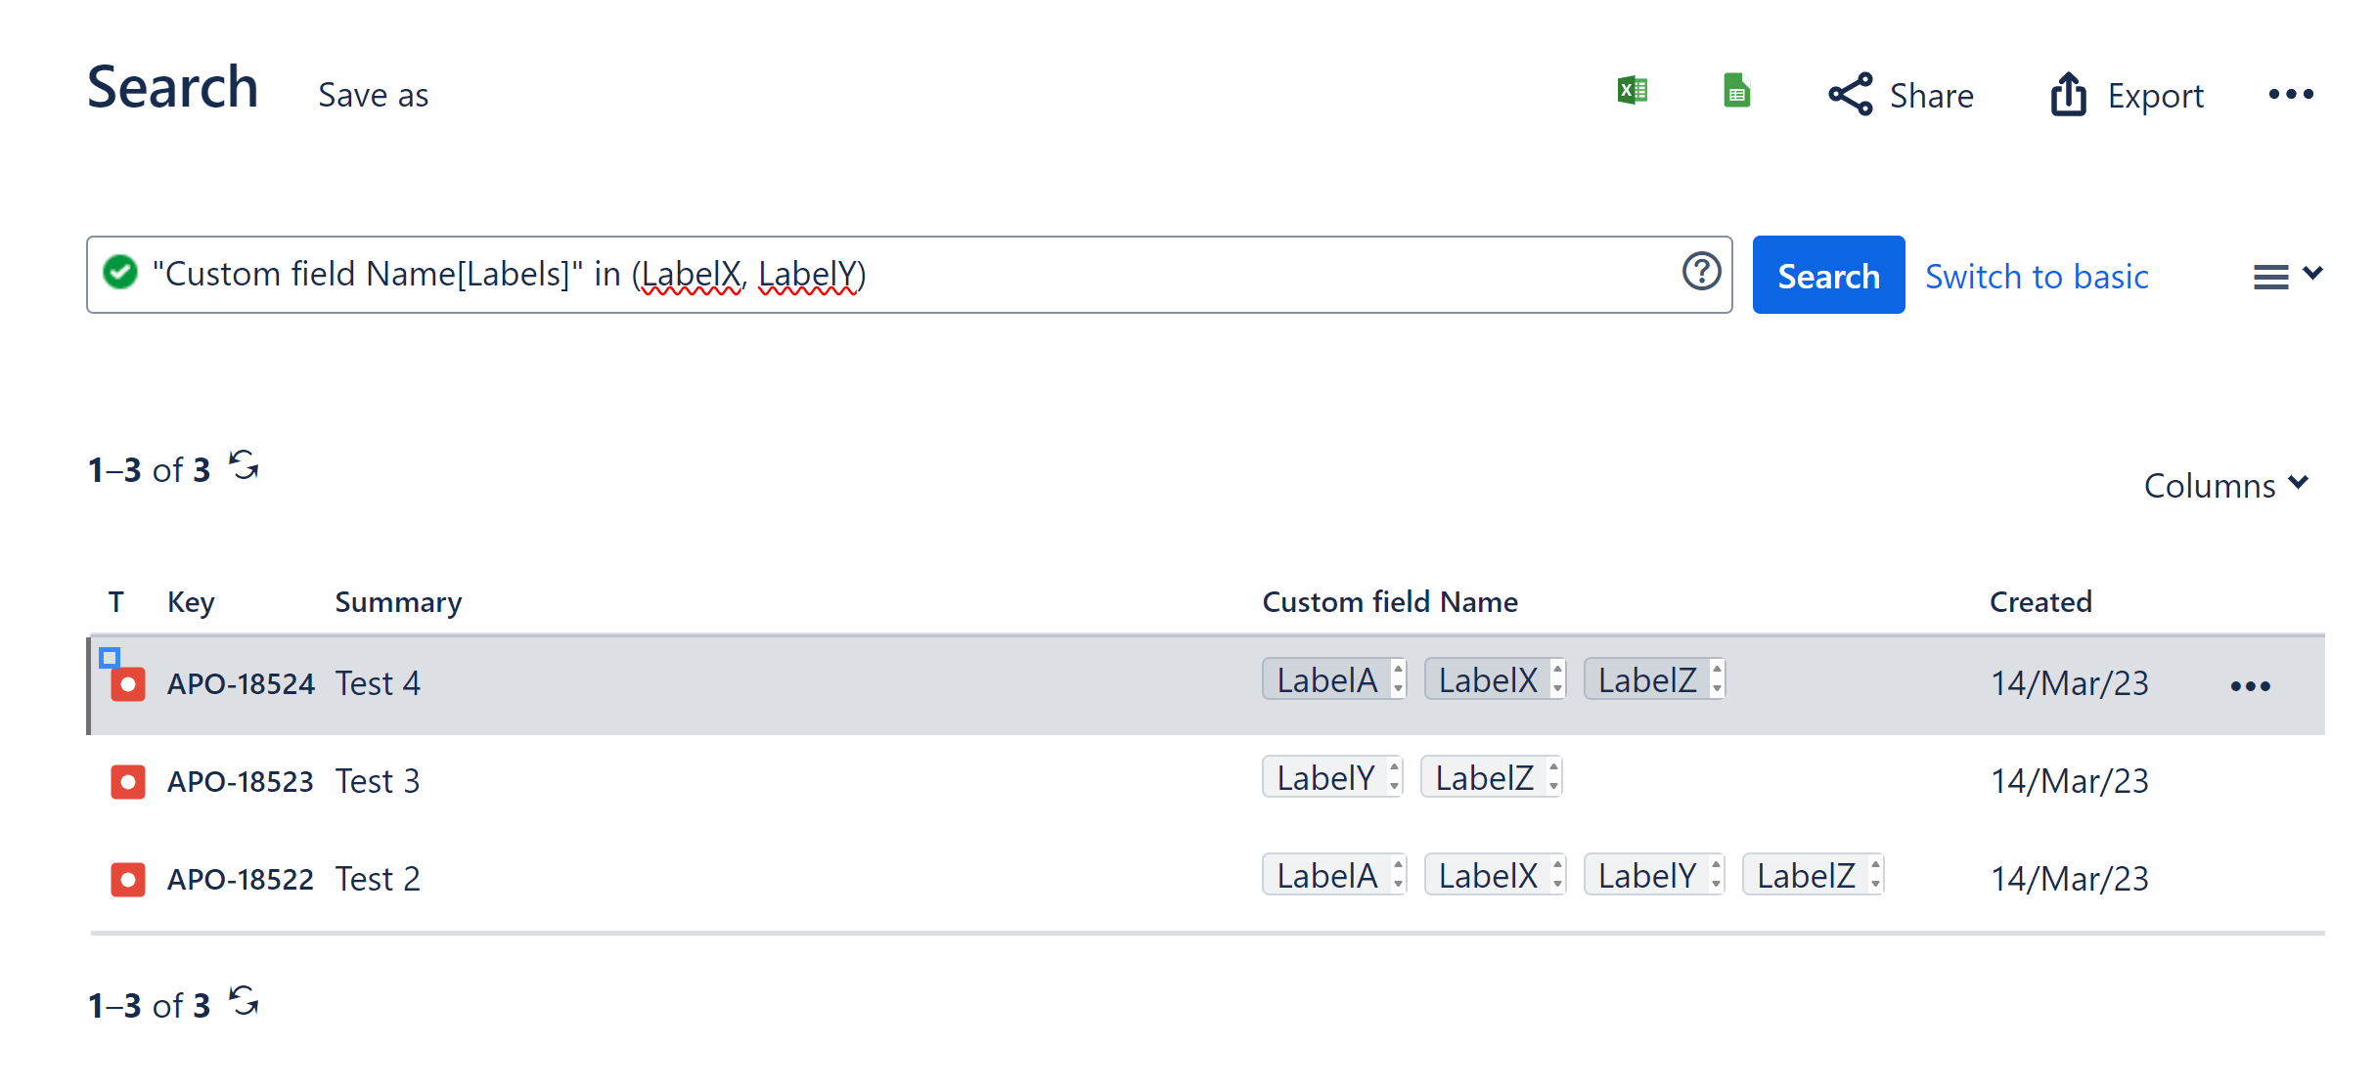Screen dimensions: 2376x1090
Task: Click the bug type icon of APO-18523
Action: point(128,782)
